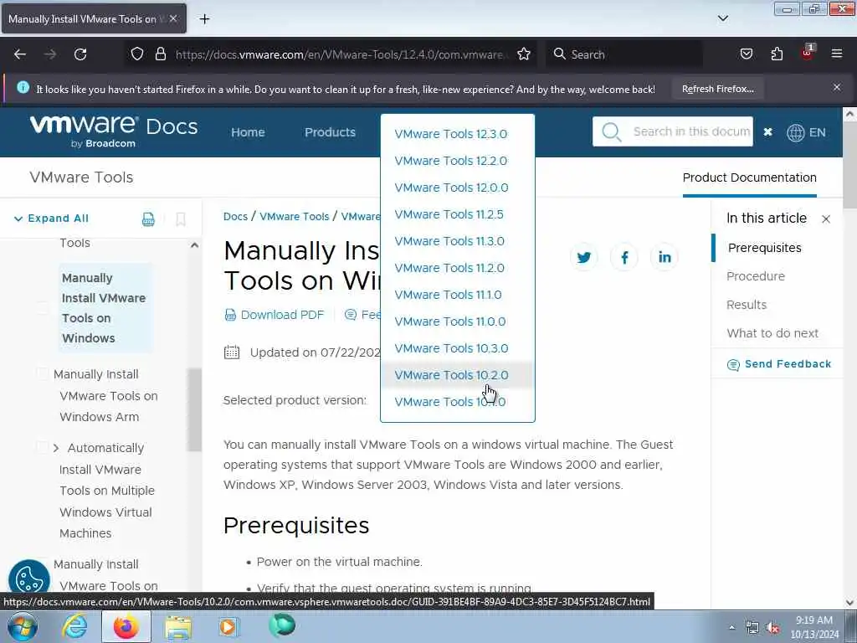Go back using browser back arrow

pyautogui.click(x=20, y=54)
